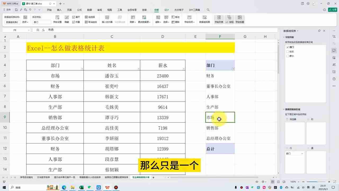Toggle the 字段列表 field list button
This screenshot has width=339, height=191.
coord(219,19)
